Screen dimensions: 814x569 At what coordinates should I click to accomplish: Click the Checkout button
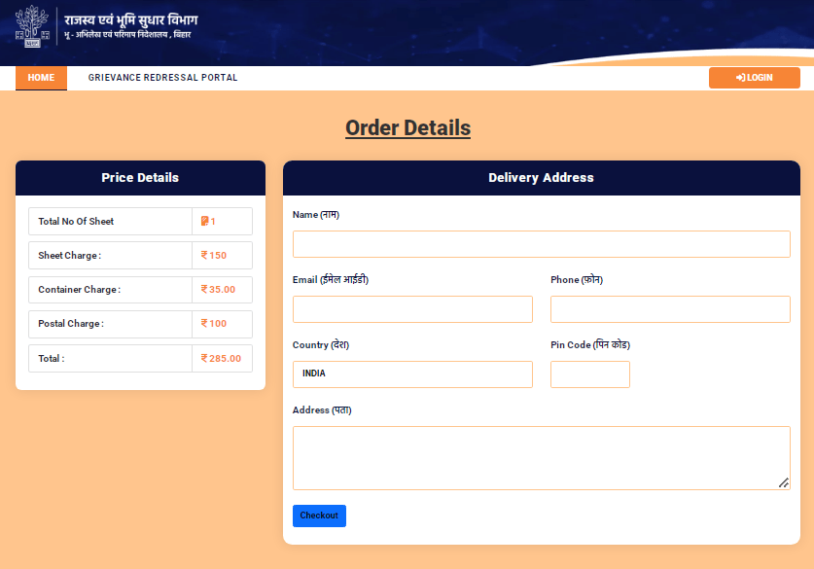coord(319,516)
